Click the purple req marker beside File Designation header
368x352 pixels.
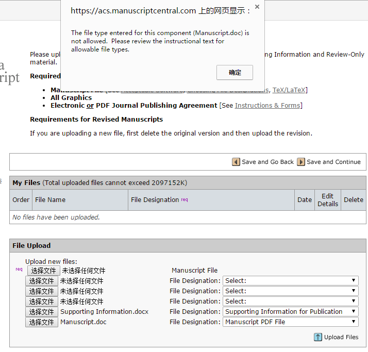[184, 199]
